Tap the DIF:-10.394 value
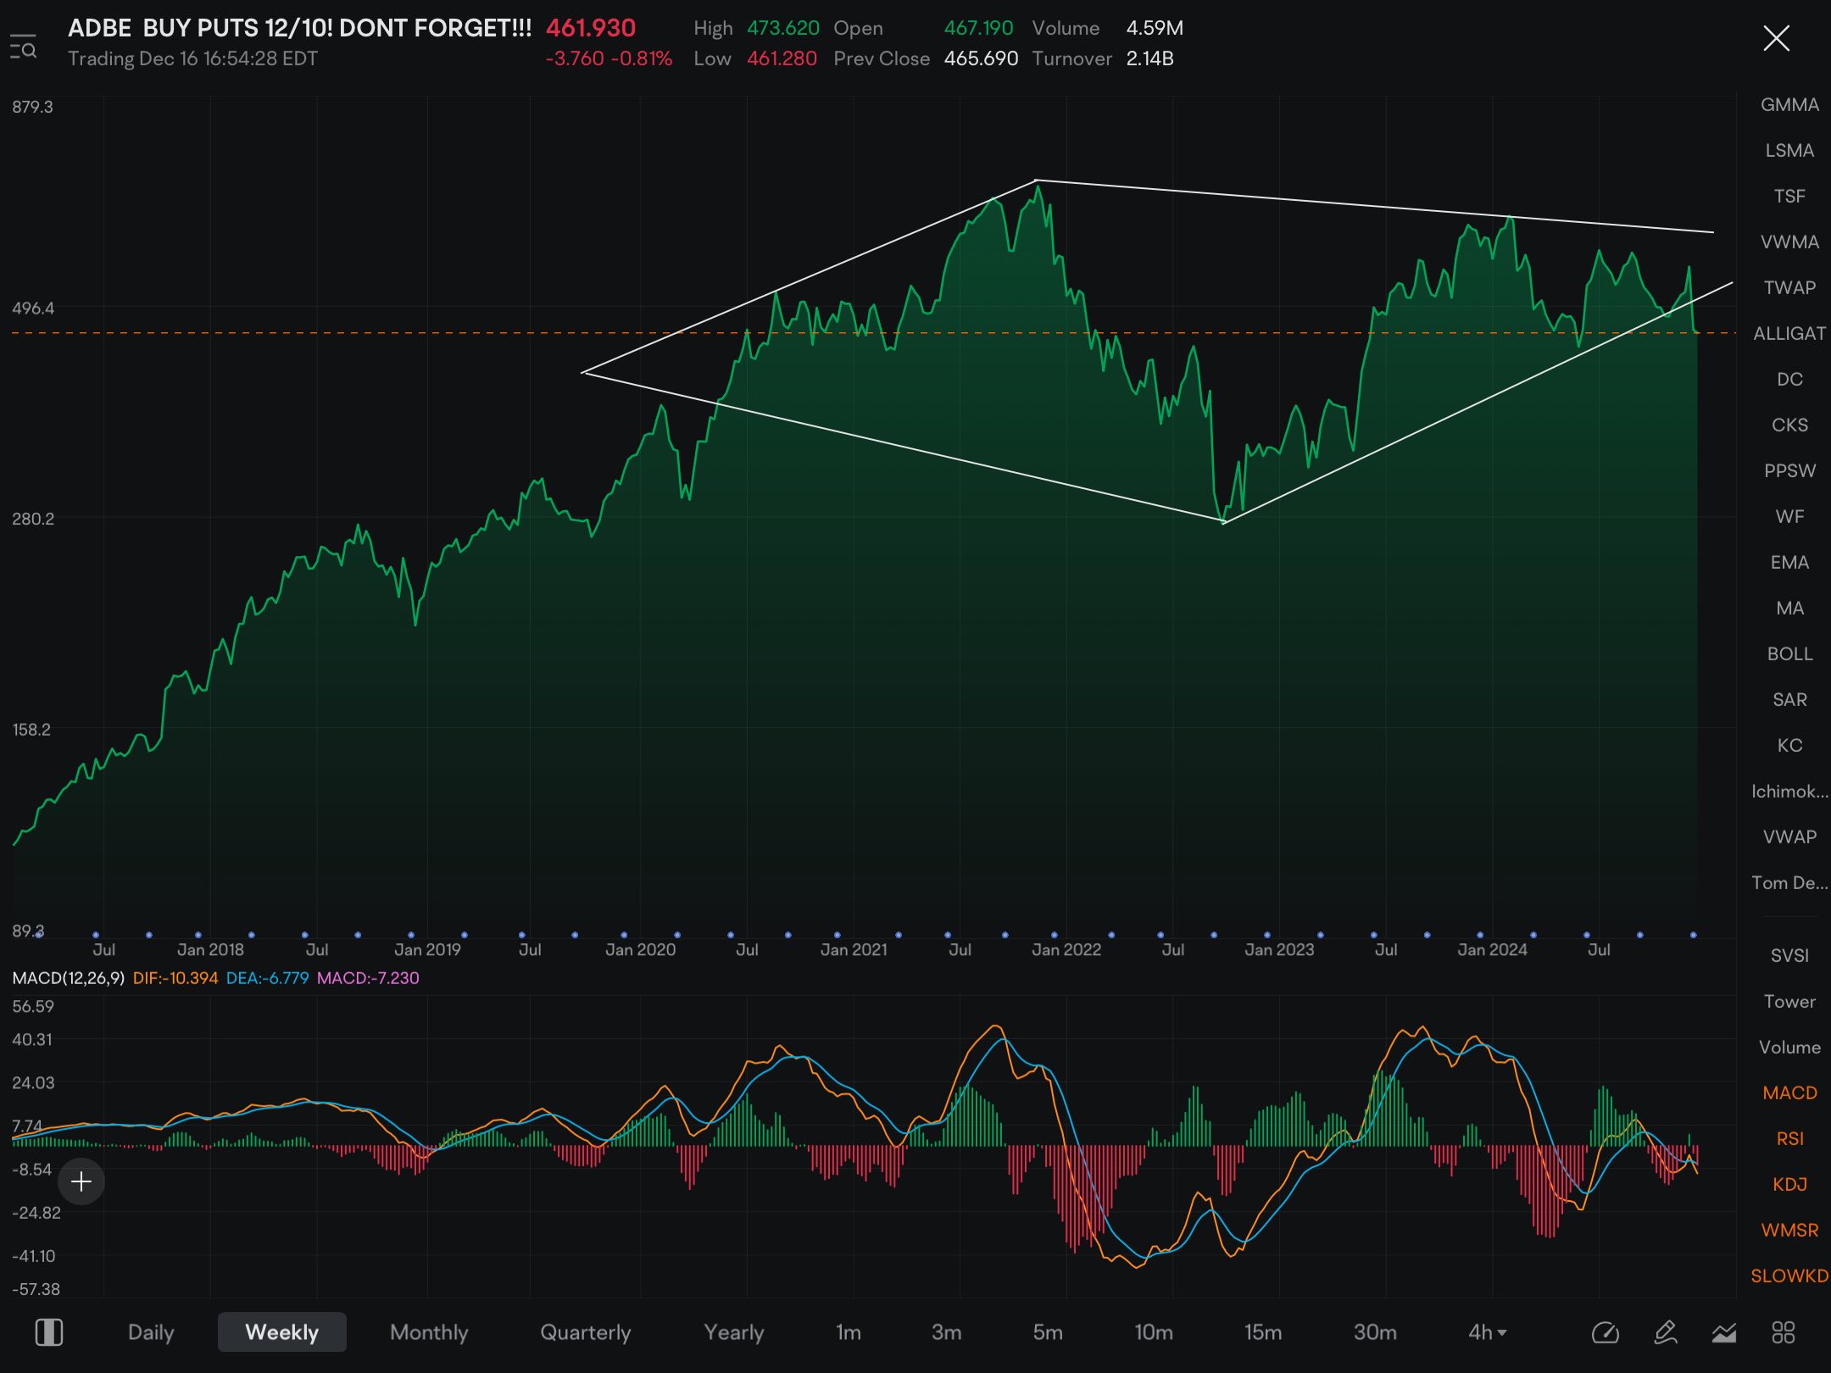 click(175, 978)
